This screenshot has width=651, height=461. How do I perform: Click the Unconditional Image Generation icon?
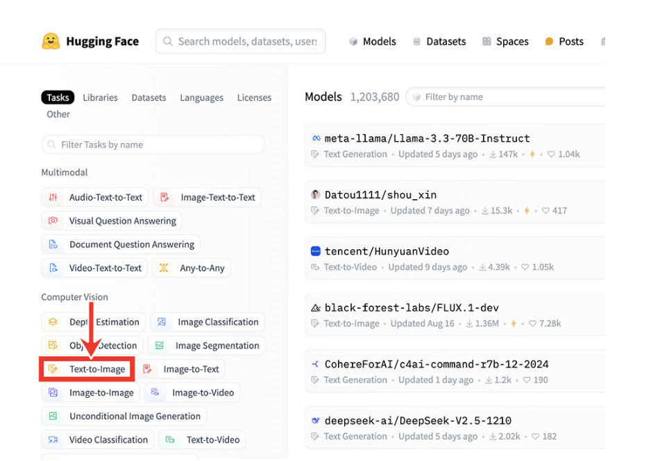[x=53, y=416]
